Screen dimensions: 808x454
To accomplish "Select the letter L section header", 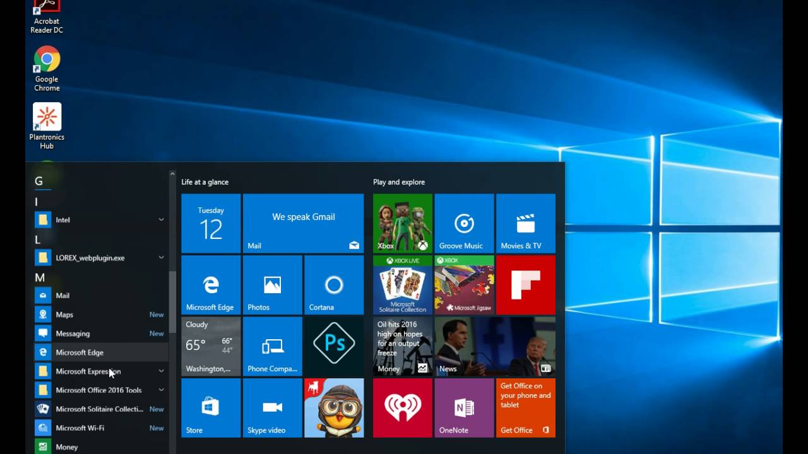I will pos(38,240).
